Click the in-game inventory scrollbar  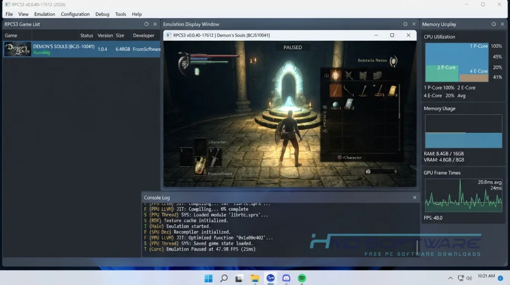coord(399,102)
